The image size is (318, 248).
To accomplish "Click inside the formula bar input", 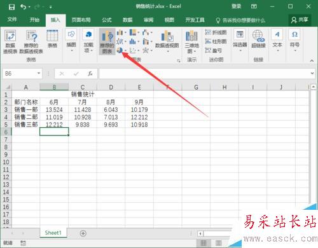I will 204,74.
